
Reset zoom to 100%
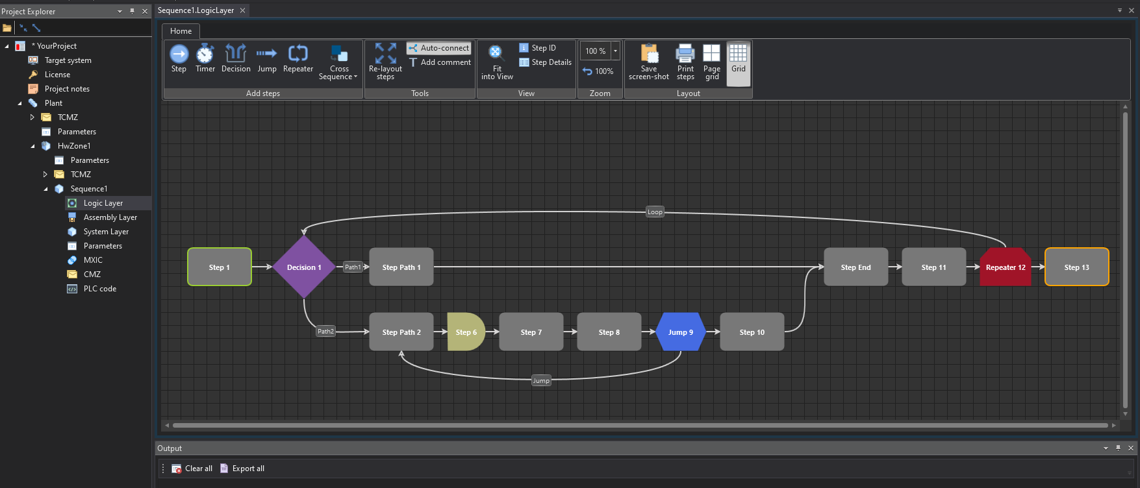point(598,71)
